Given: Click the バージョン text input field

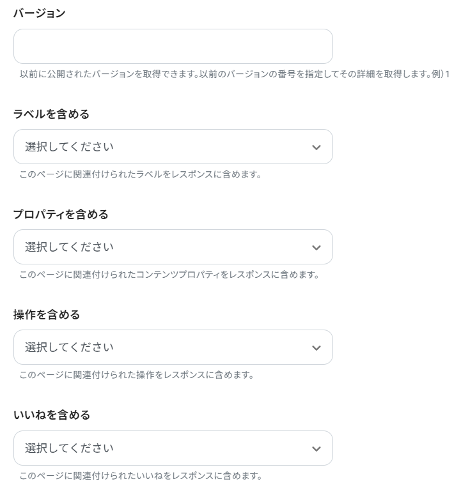Looking at the screenshot, I should pyautogui.click(x=173, y=47).
